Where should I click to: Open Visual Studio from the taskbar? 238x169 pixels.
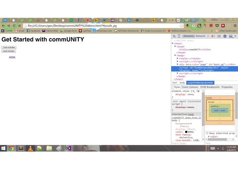(x=68, y=148)
